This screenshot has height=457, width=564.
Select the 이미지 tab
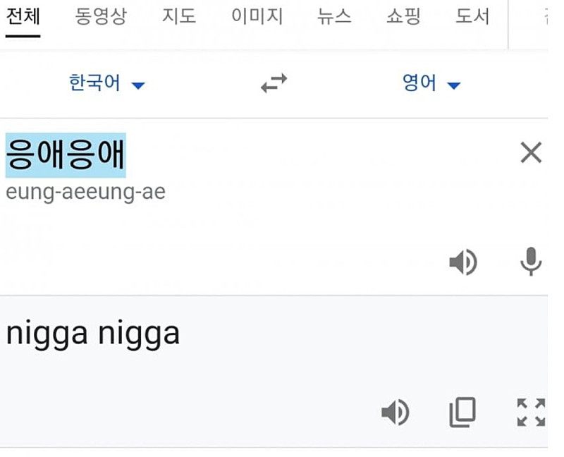pyautogui.click(x=257, y=17)
